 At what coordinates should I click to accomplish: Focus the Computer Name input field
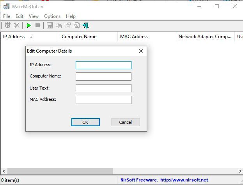[x=103, y=77]
